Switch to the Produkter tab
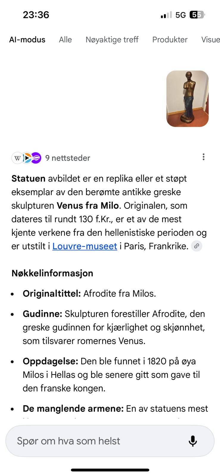The width and height of the screenshot is (220, 476). [170, 40]
